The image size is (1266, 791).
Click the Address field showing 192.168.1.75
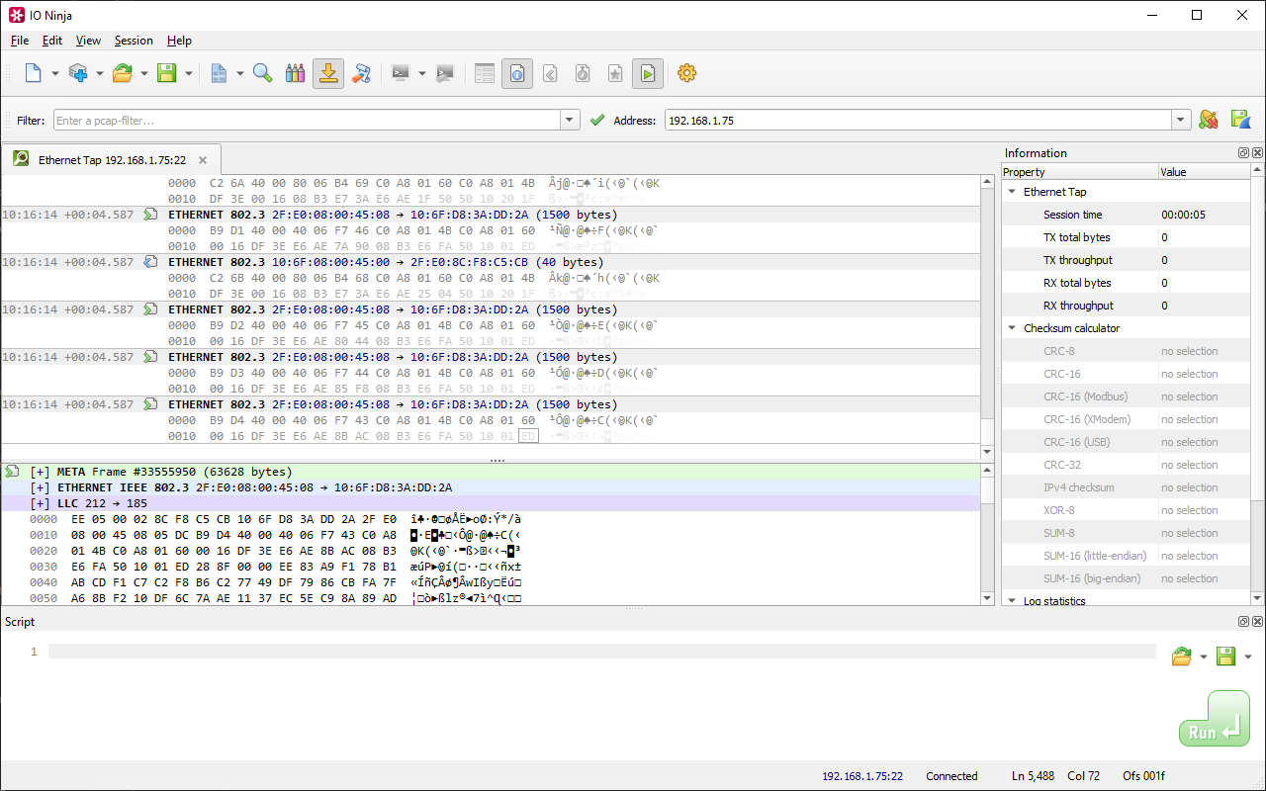918,121
